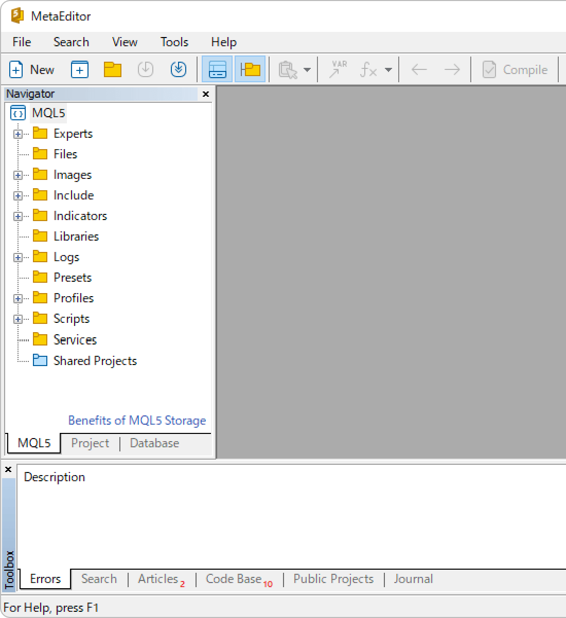
Task: Click the MQL5 root braces icon
Action: 18,113
